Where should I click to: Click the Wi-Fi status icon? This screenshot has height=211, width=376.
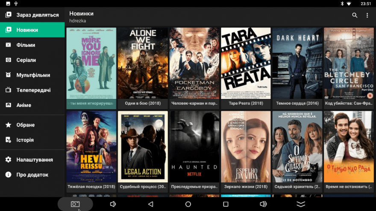349,3
